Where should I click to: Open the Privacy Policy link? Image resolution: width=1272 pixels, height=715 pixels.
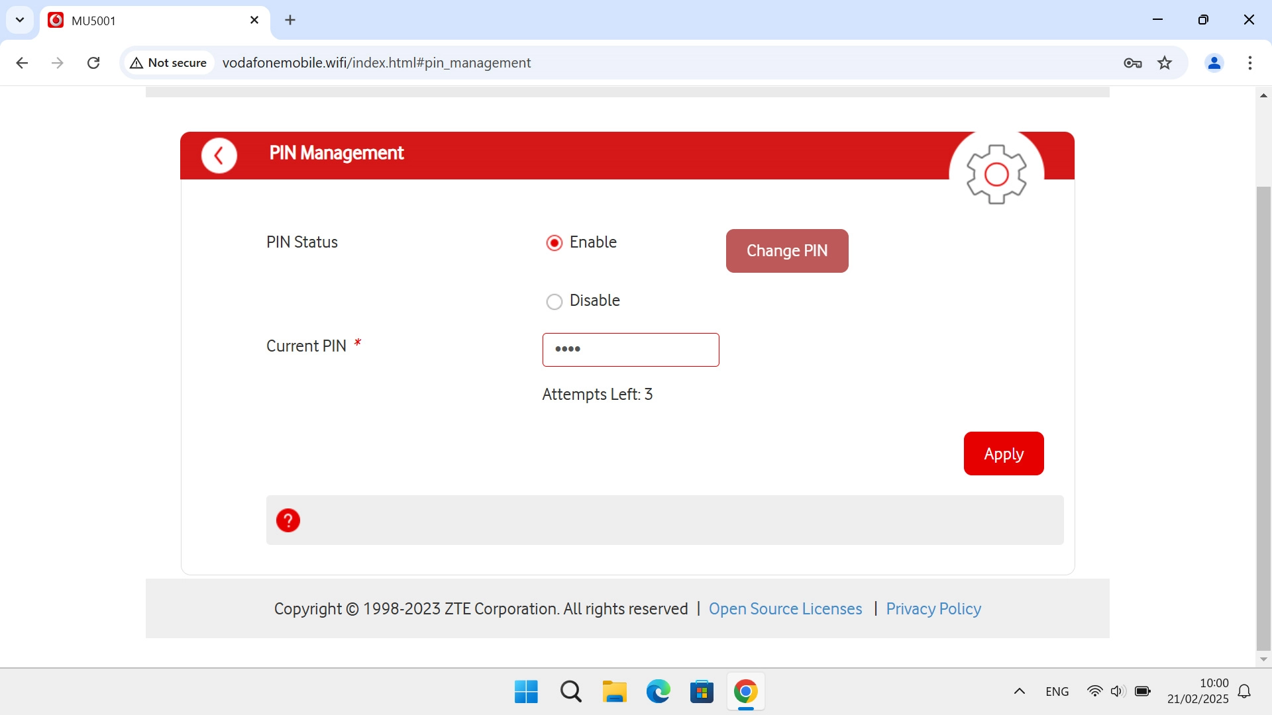tap(933, 609)
